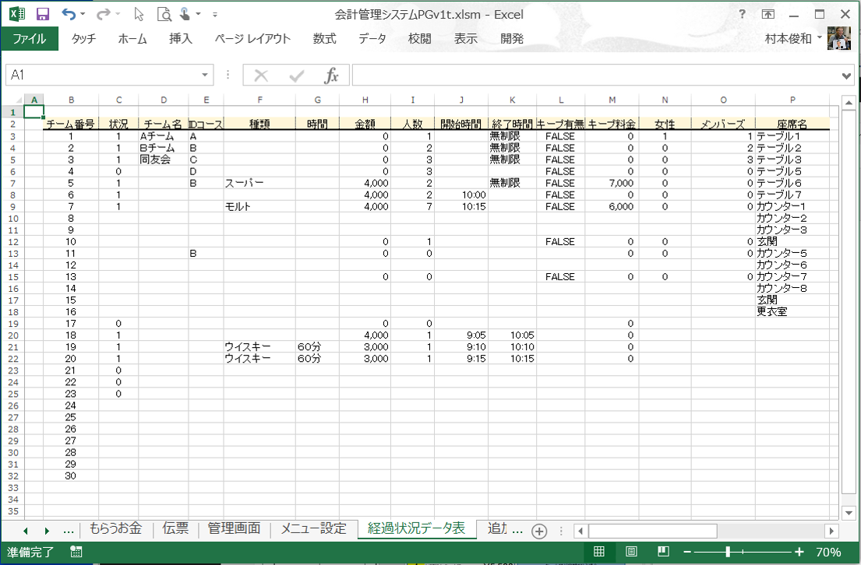Switch to Page Layout view
Image resolution: width=861 pixels, height=565 pixels.
631,552
